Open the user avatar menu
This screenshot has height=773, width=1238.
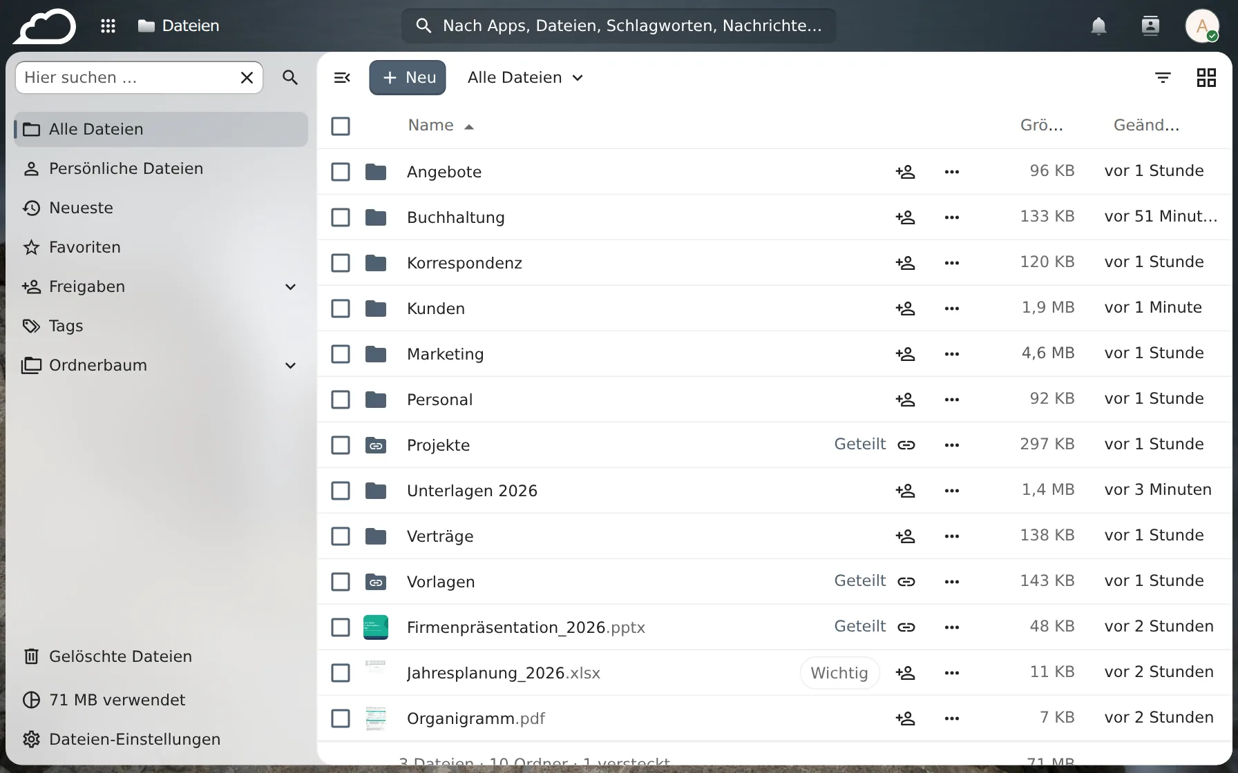click(x=1202, y=26)
